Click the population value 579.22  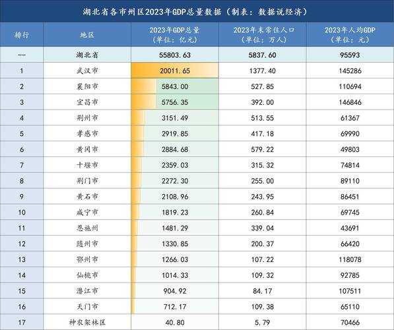[x=262, y=150]
